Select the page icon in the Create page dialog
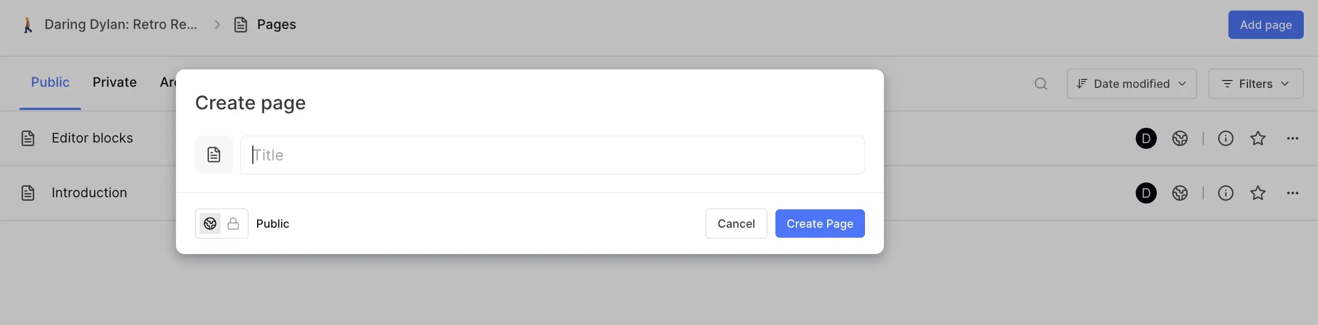 [x=213, y=154]
